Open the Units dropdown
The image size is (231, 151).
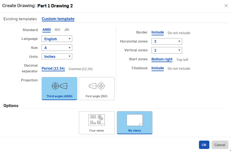click(57, 56)
